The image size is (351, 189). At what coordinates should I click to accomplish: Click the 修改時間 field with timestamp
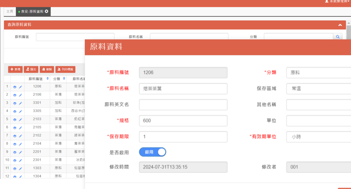[183, 167]
